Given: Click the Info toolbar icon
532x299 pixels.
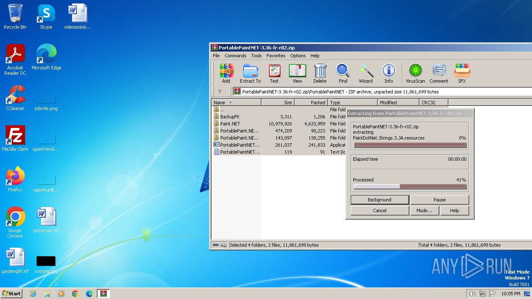Looking at the screenshot, I should point(389,74).
